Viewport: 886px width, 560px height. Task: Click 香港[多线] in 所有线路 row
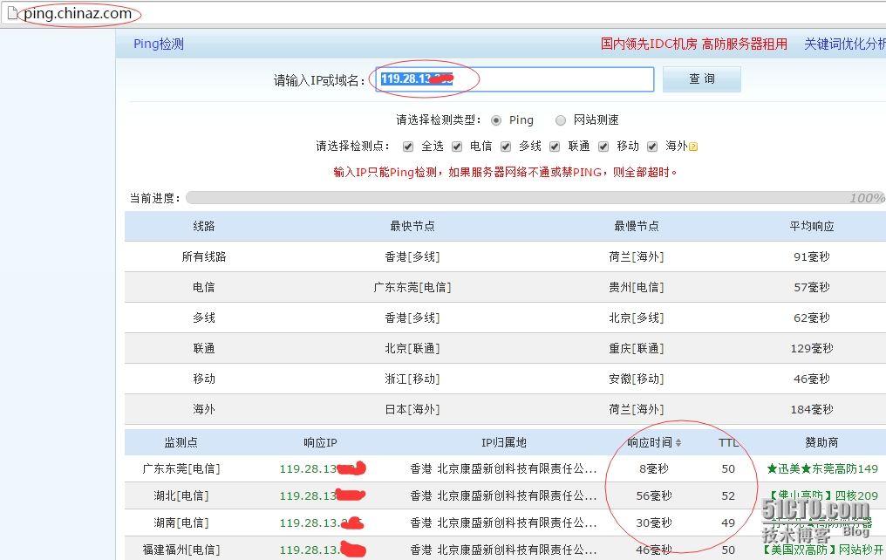pos(412,256)
